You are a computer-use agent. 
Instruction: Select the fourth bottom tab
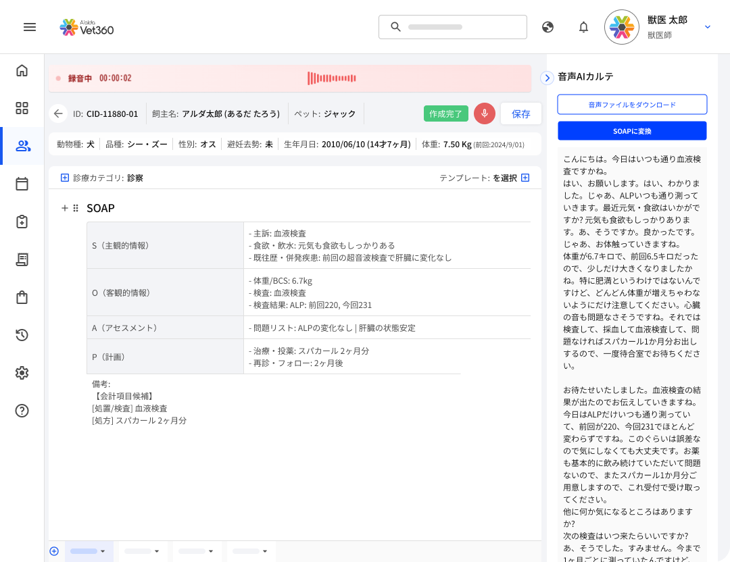tap(251, 551)
